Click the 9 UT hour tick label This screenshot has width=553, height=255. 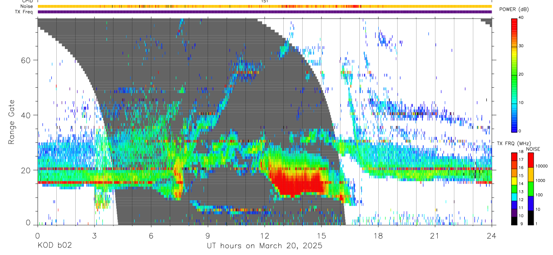(x=208, y=236)
